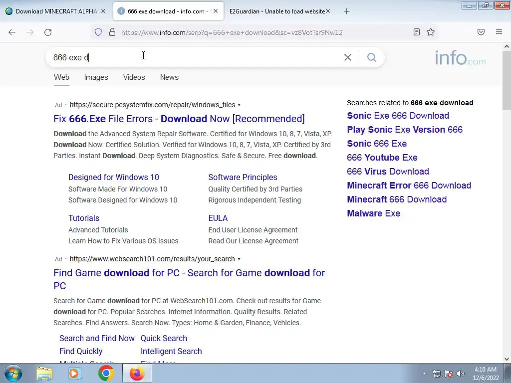Open related search Play Sonic Exe Version 666
The height and width of the screenshot is (383, 511).
tap(405, 130)
